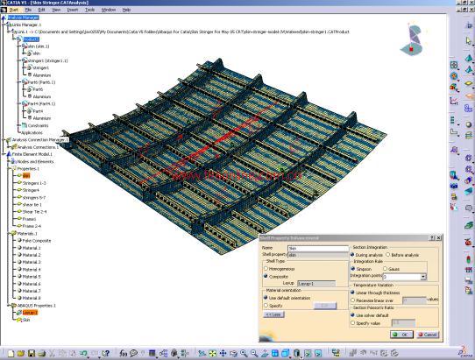Select Piecewise linear over temperature variation
Image resolution: width=475 pixels, height=360 pixels.
352,300
